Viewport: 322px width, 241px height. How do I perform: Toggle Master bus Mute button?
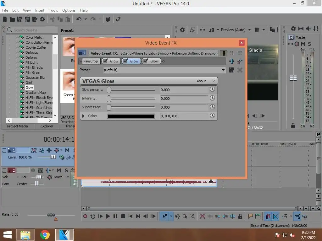click(x=303, y=44)
